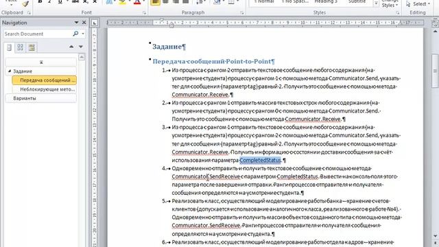Click Communicator.SendReceive in item 5
This screenshot has height=247, width=439.
coord(206,226)
